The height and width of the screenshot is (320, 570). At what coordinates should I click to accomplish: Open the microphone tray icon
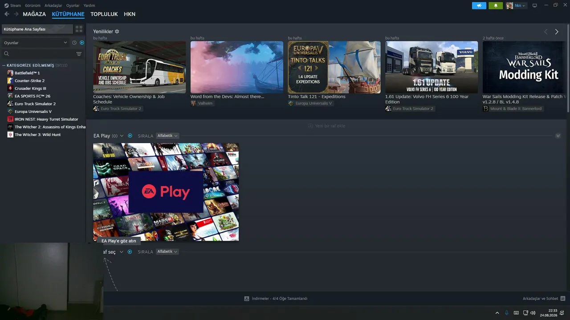coord(507,313)
